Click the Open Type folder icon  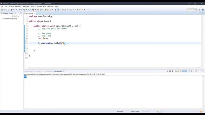(45, 10)
